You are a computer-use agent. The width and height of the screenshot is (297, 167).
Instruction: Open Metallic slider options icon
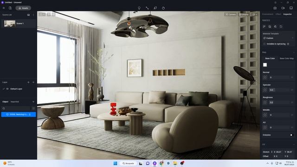(x=292, y=115)
